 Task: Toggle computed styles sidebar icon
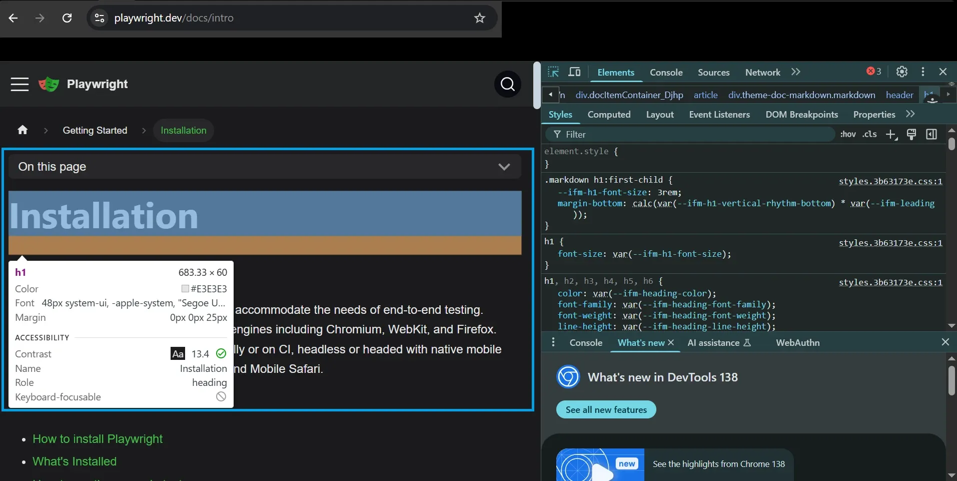[931, 134]
